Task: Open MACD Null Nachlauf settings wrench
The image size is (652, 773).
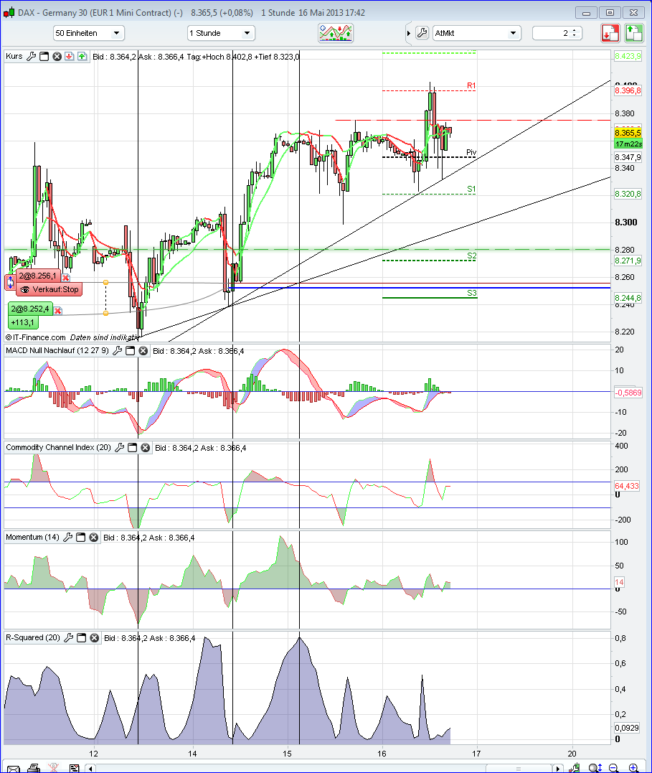Action: 118,350
